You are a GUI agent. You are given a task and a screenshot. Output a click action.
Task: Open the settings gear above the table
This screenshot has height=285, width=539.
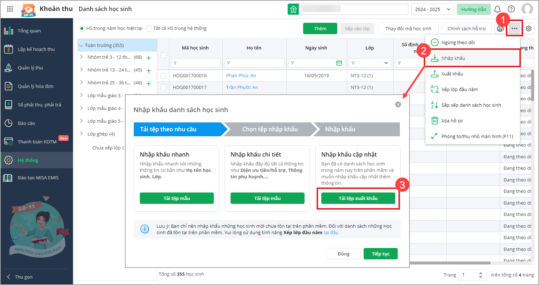coord(529,28)
